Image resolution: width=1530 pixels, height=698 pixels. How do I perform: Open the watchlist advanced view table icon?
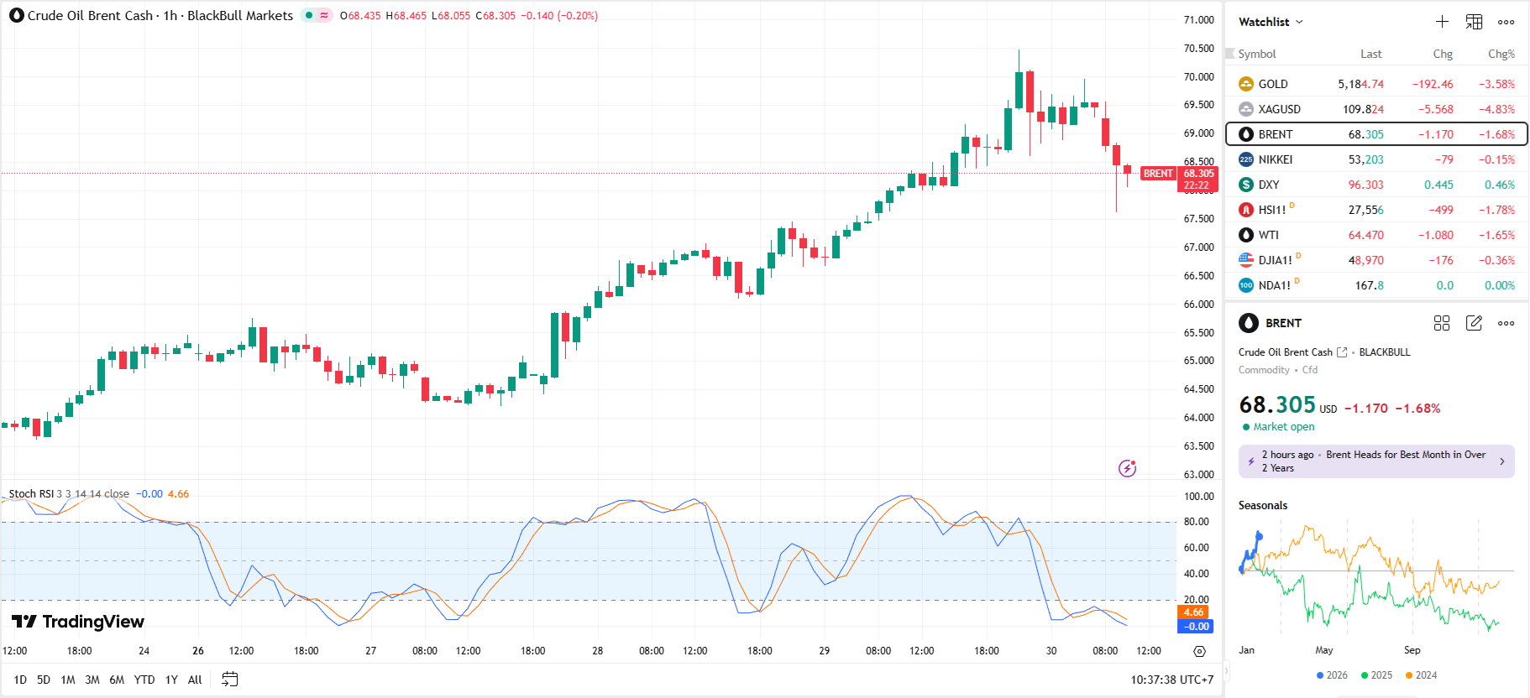pos(1474,22)
